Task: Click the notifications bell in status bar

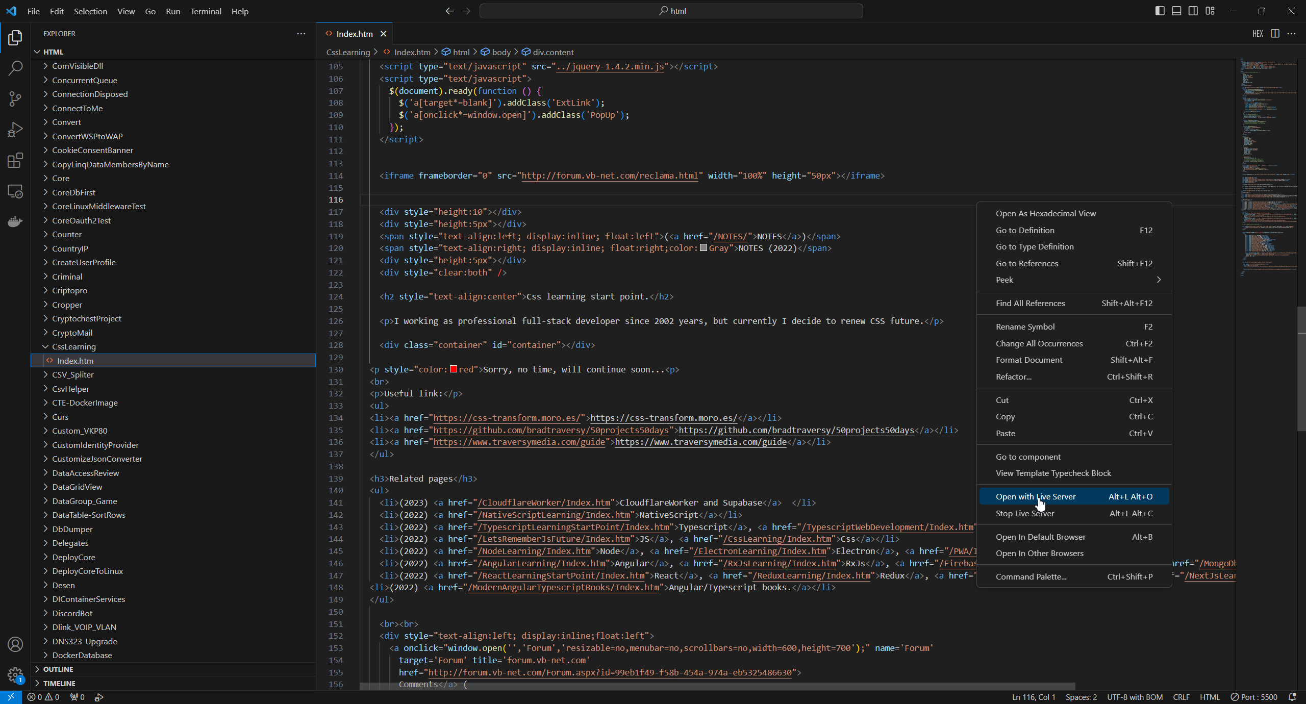Action: (1292, 697)
